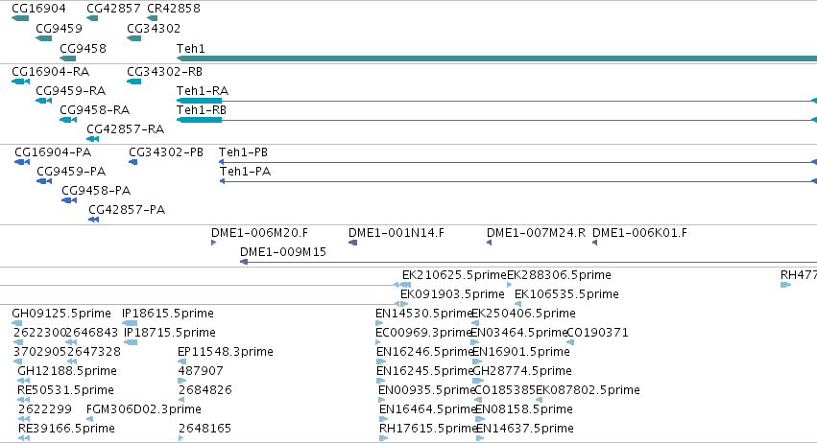Select the CG34302-PB protein feature
The image size is (817, 443).
point(132,162)
